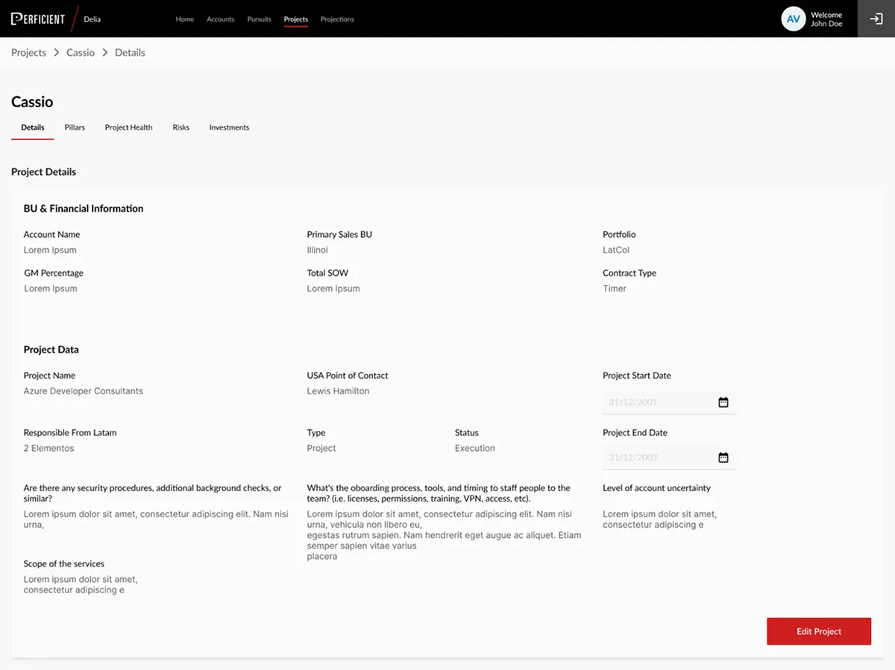Click BU & Financial Information heading
Image resolution: width=895 pixels, height=670 pixels.
pyautogui.click(x=84, y=209)
